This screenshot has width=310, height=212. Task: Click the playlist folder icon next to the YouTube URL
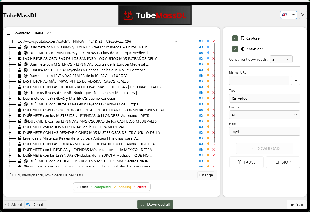tap(11, 42)
